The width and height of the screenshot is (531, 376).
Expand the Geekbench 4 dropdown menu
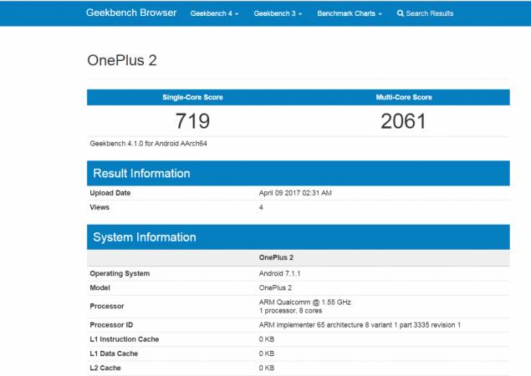(214, 13)
